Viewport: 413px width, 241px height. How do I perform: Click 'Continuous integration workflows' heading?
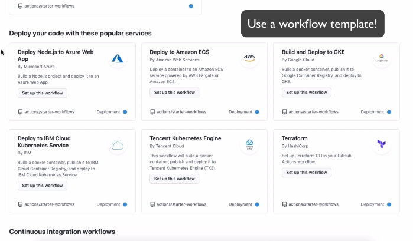click(62, 232)
